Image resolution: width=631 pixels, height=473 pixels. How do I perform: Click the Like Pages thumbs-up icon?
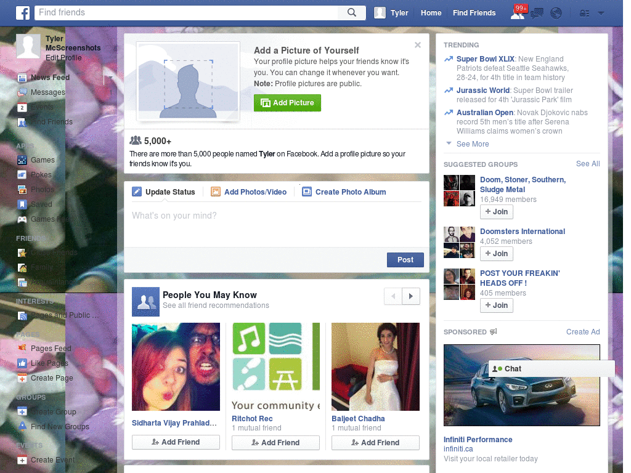[x=22, y=363]
